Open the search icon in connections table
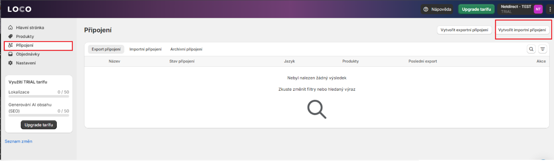The image size is (554, 163). [531, 49]
